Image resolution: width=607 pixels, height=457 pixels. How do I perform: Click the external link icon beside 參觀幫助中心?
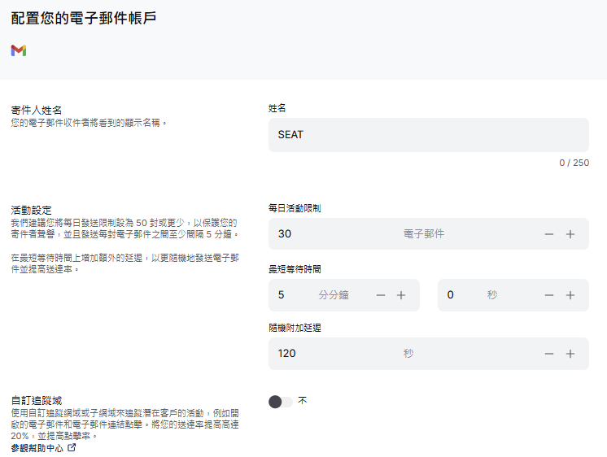click(x=72, y=447)
